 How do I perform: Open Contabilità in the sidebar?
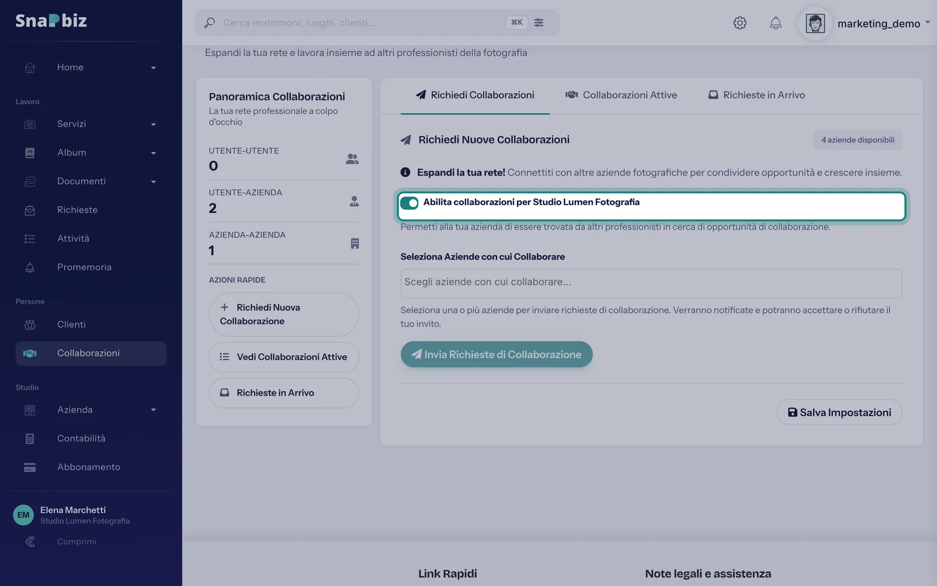coord(91,438)
